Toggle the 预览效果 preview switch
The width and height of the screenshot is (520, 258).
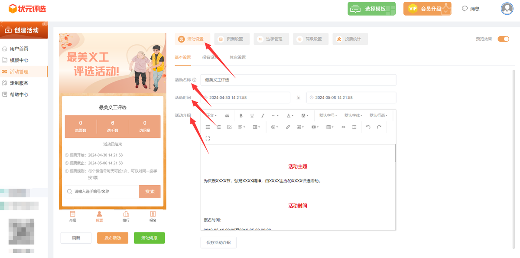pos(503,39)
